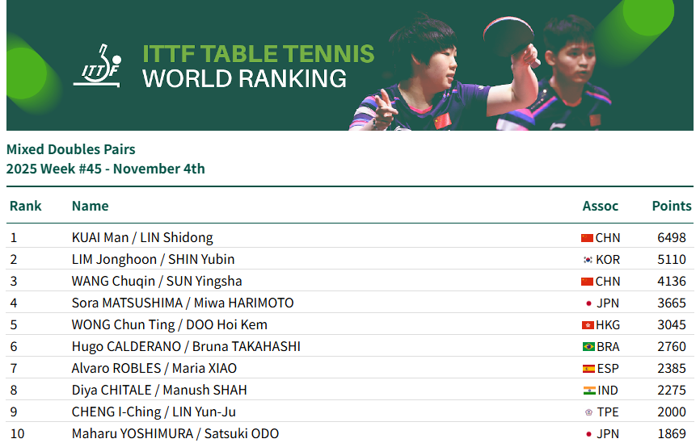Click the Hong Kong flag icon
700x443 pixels.
pyautogui.click(x=588, y=325)
